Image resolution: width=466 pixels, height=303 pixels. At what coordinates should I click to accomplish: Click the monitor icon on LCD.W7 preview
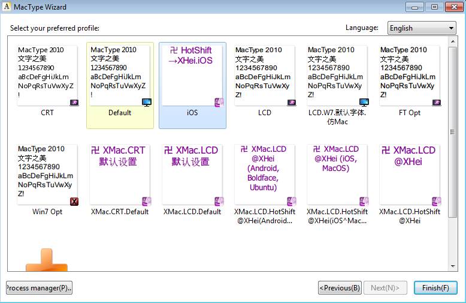(364, 103)
